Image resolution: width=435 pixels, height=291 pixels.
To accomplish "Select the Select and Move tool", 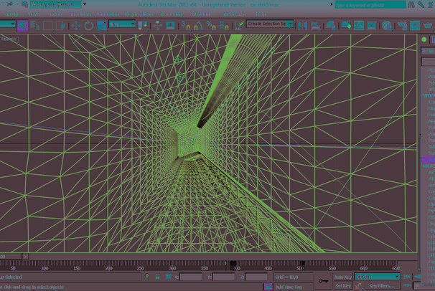I will coord(76,25).
